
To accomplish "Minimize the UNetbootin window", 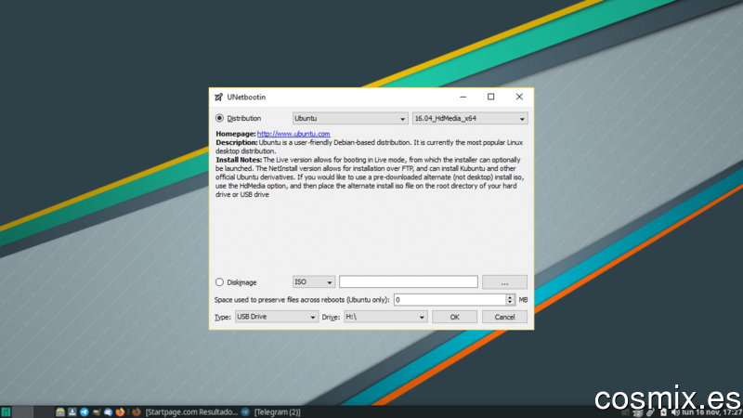I will (x=463, y=97).
